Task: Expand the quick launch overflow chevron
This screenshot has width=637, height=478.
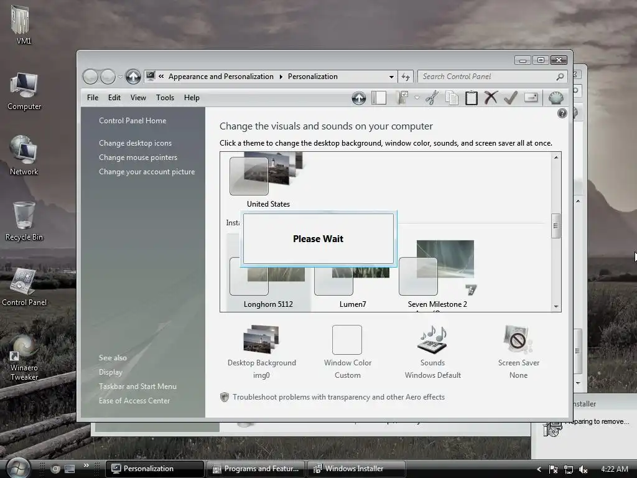Action: 86,466
